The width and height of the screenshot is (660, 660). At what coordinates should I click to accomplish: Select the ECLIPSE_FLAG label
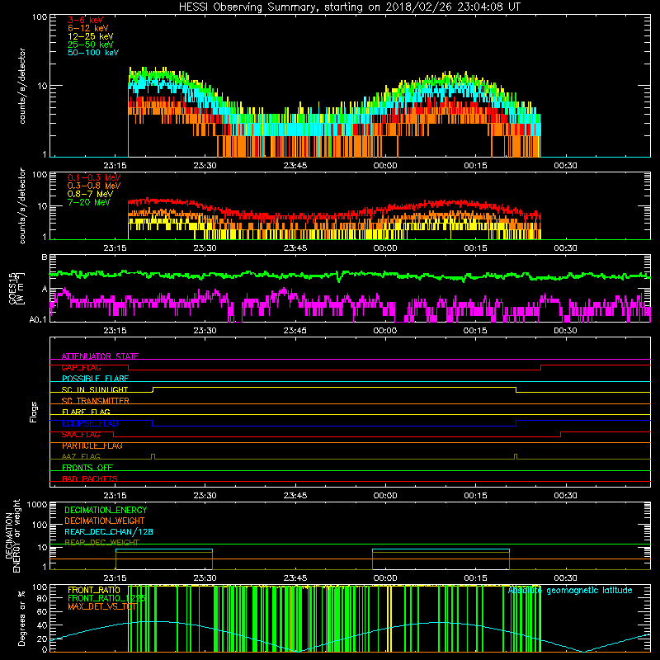click(x=90, y=423)
